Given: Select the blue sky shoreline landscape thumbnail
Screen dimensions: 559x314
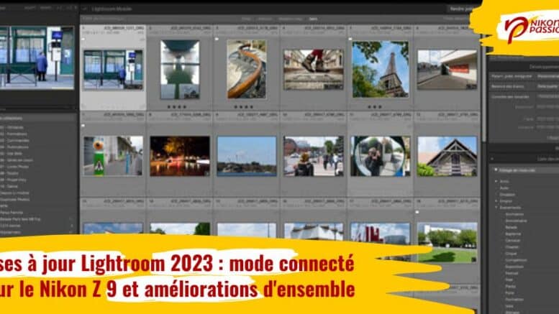Looking at the screenshot, I should tap(247, 156).
